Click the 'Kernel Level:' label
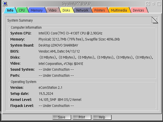This screenshot has width=163, height=122. (x=21, y=100)
